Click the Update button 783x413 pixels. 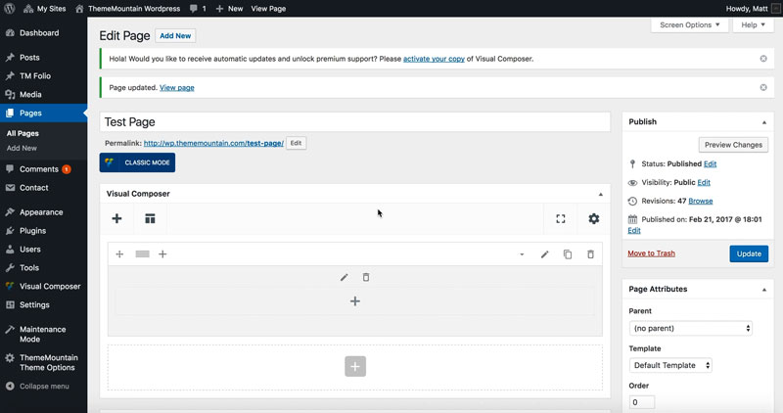[x=749, y=253]
